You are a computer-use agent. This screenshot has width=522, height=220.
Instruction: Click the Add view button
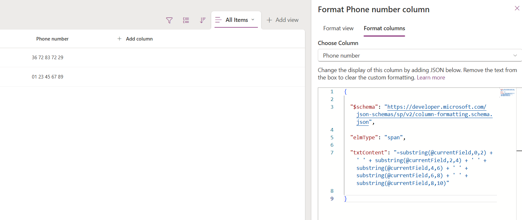point(282,20)
